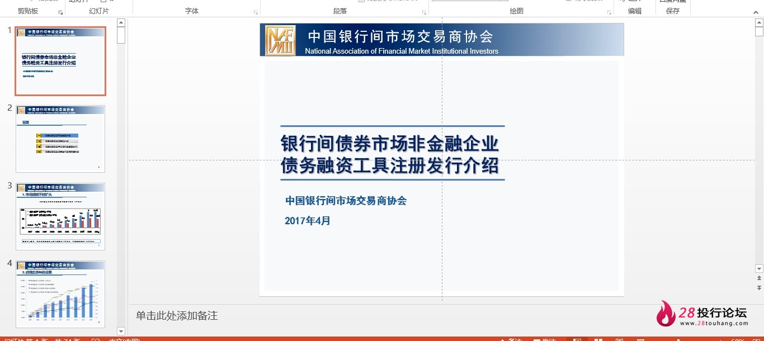Select slide 3 thumbnail with bar chart
The image size is (764, 341).
tap(60, 216)
